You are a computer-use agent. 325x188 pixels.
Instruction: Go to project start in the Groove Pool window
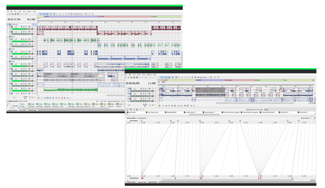[x=179, y=106]
